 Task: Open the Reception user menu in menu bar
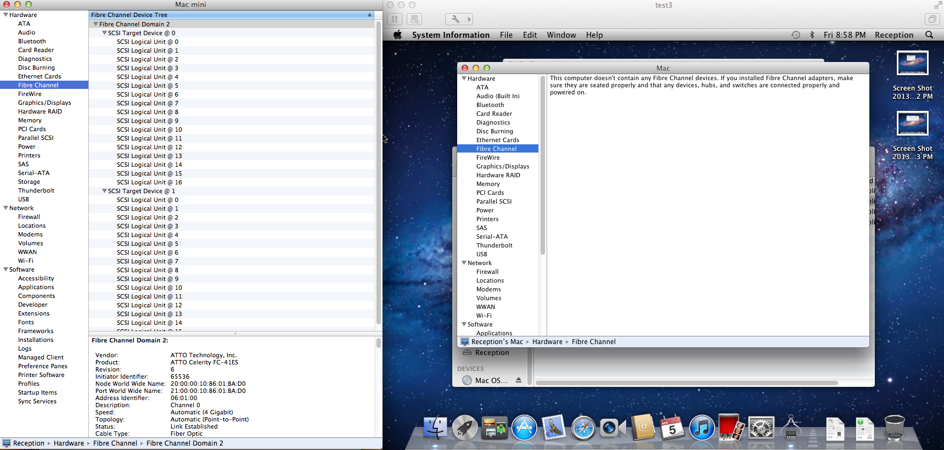(894, 35)
